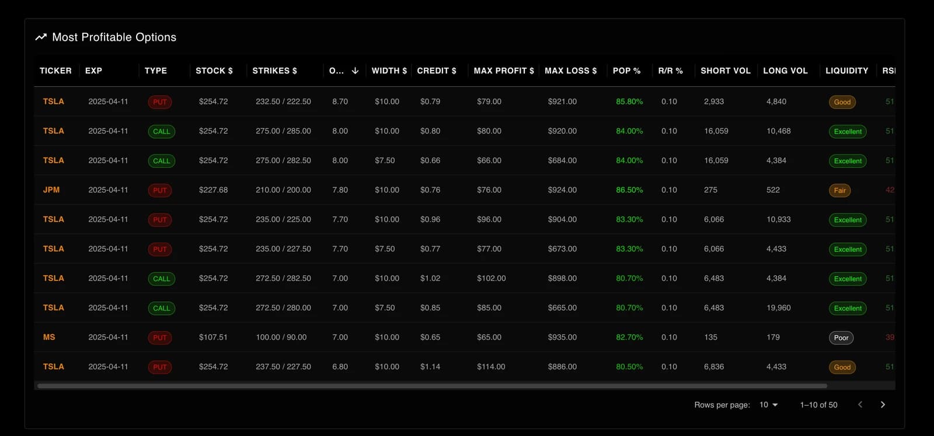Click CALL badge in the 272.50 / 280.00 row

click(x=162, y=308)
